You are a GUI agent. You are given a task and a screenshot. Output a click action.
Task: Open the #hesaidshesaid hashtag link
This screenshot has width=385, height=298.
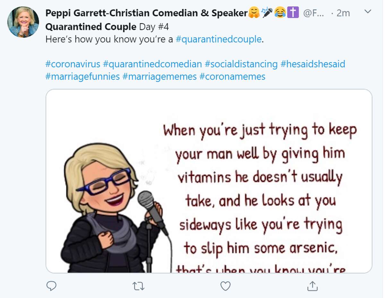313,64
